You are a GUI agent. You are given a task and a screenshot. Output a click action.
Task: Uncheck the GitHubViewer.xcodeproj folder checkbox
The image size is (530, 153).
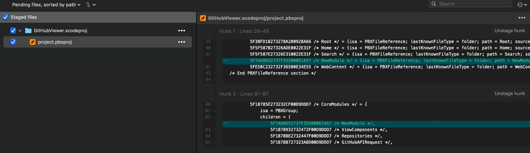click(x=13, y=31)
